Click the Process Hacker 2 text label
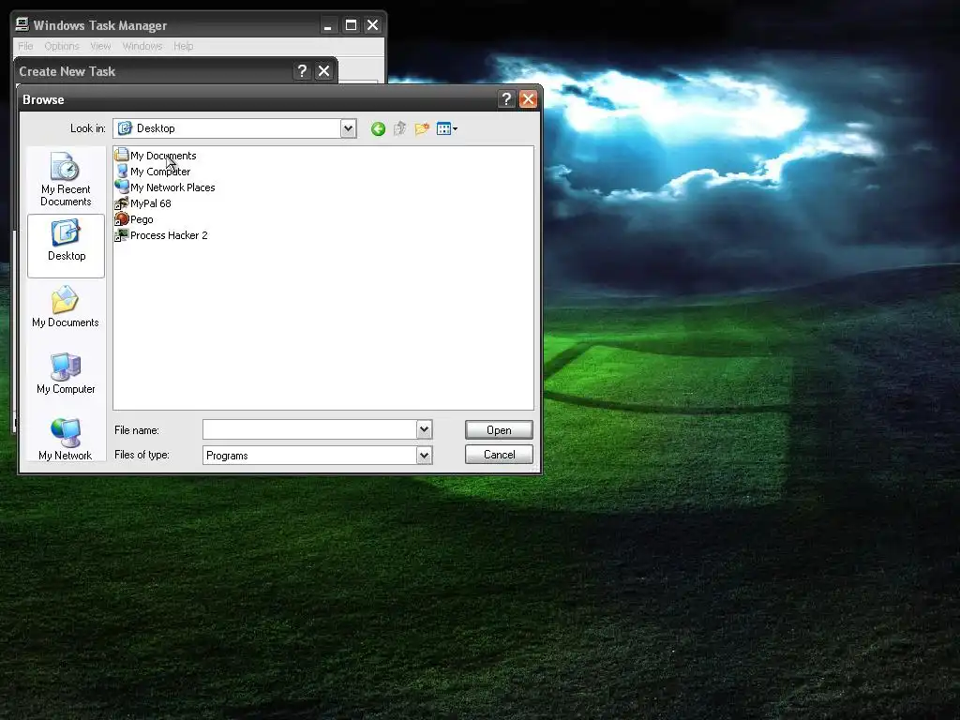 coord(169,235)
